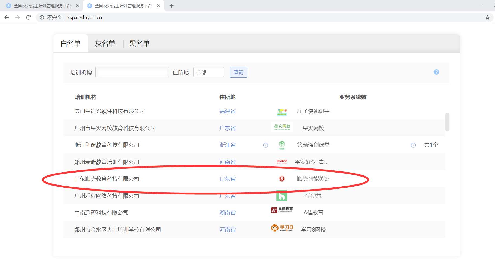Screen dimensions: 495x260
Task: Click the 共1个 count text
Action: (431, 145)
